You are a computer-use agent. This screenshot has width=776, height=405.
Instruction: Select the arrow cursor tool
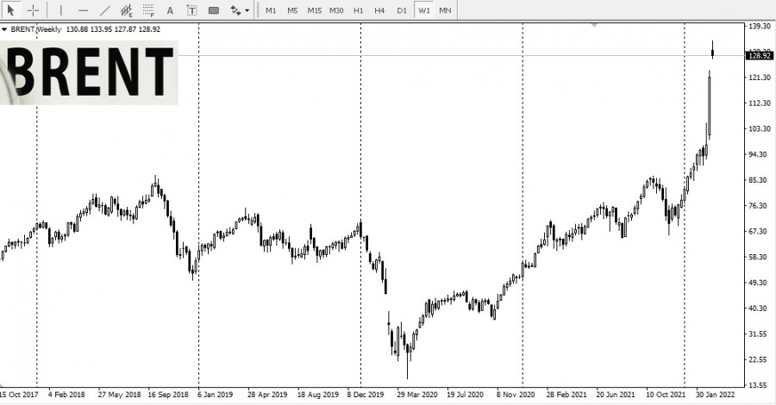11,9
